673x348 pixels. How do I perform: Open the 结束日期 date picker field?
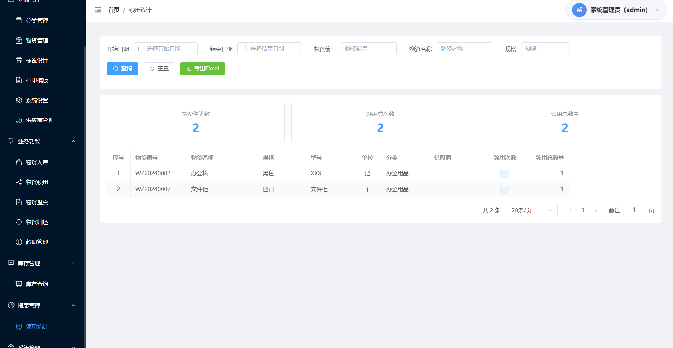click(x=269, y=49)
